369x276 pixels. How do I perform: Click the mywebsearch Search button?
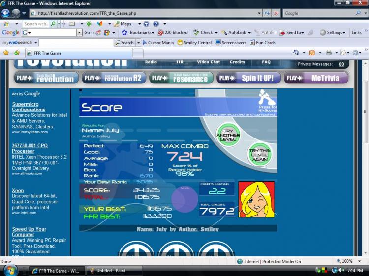[x=125, y=43]
